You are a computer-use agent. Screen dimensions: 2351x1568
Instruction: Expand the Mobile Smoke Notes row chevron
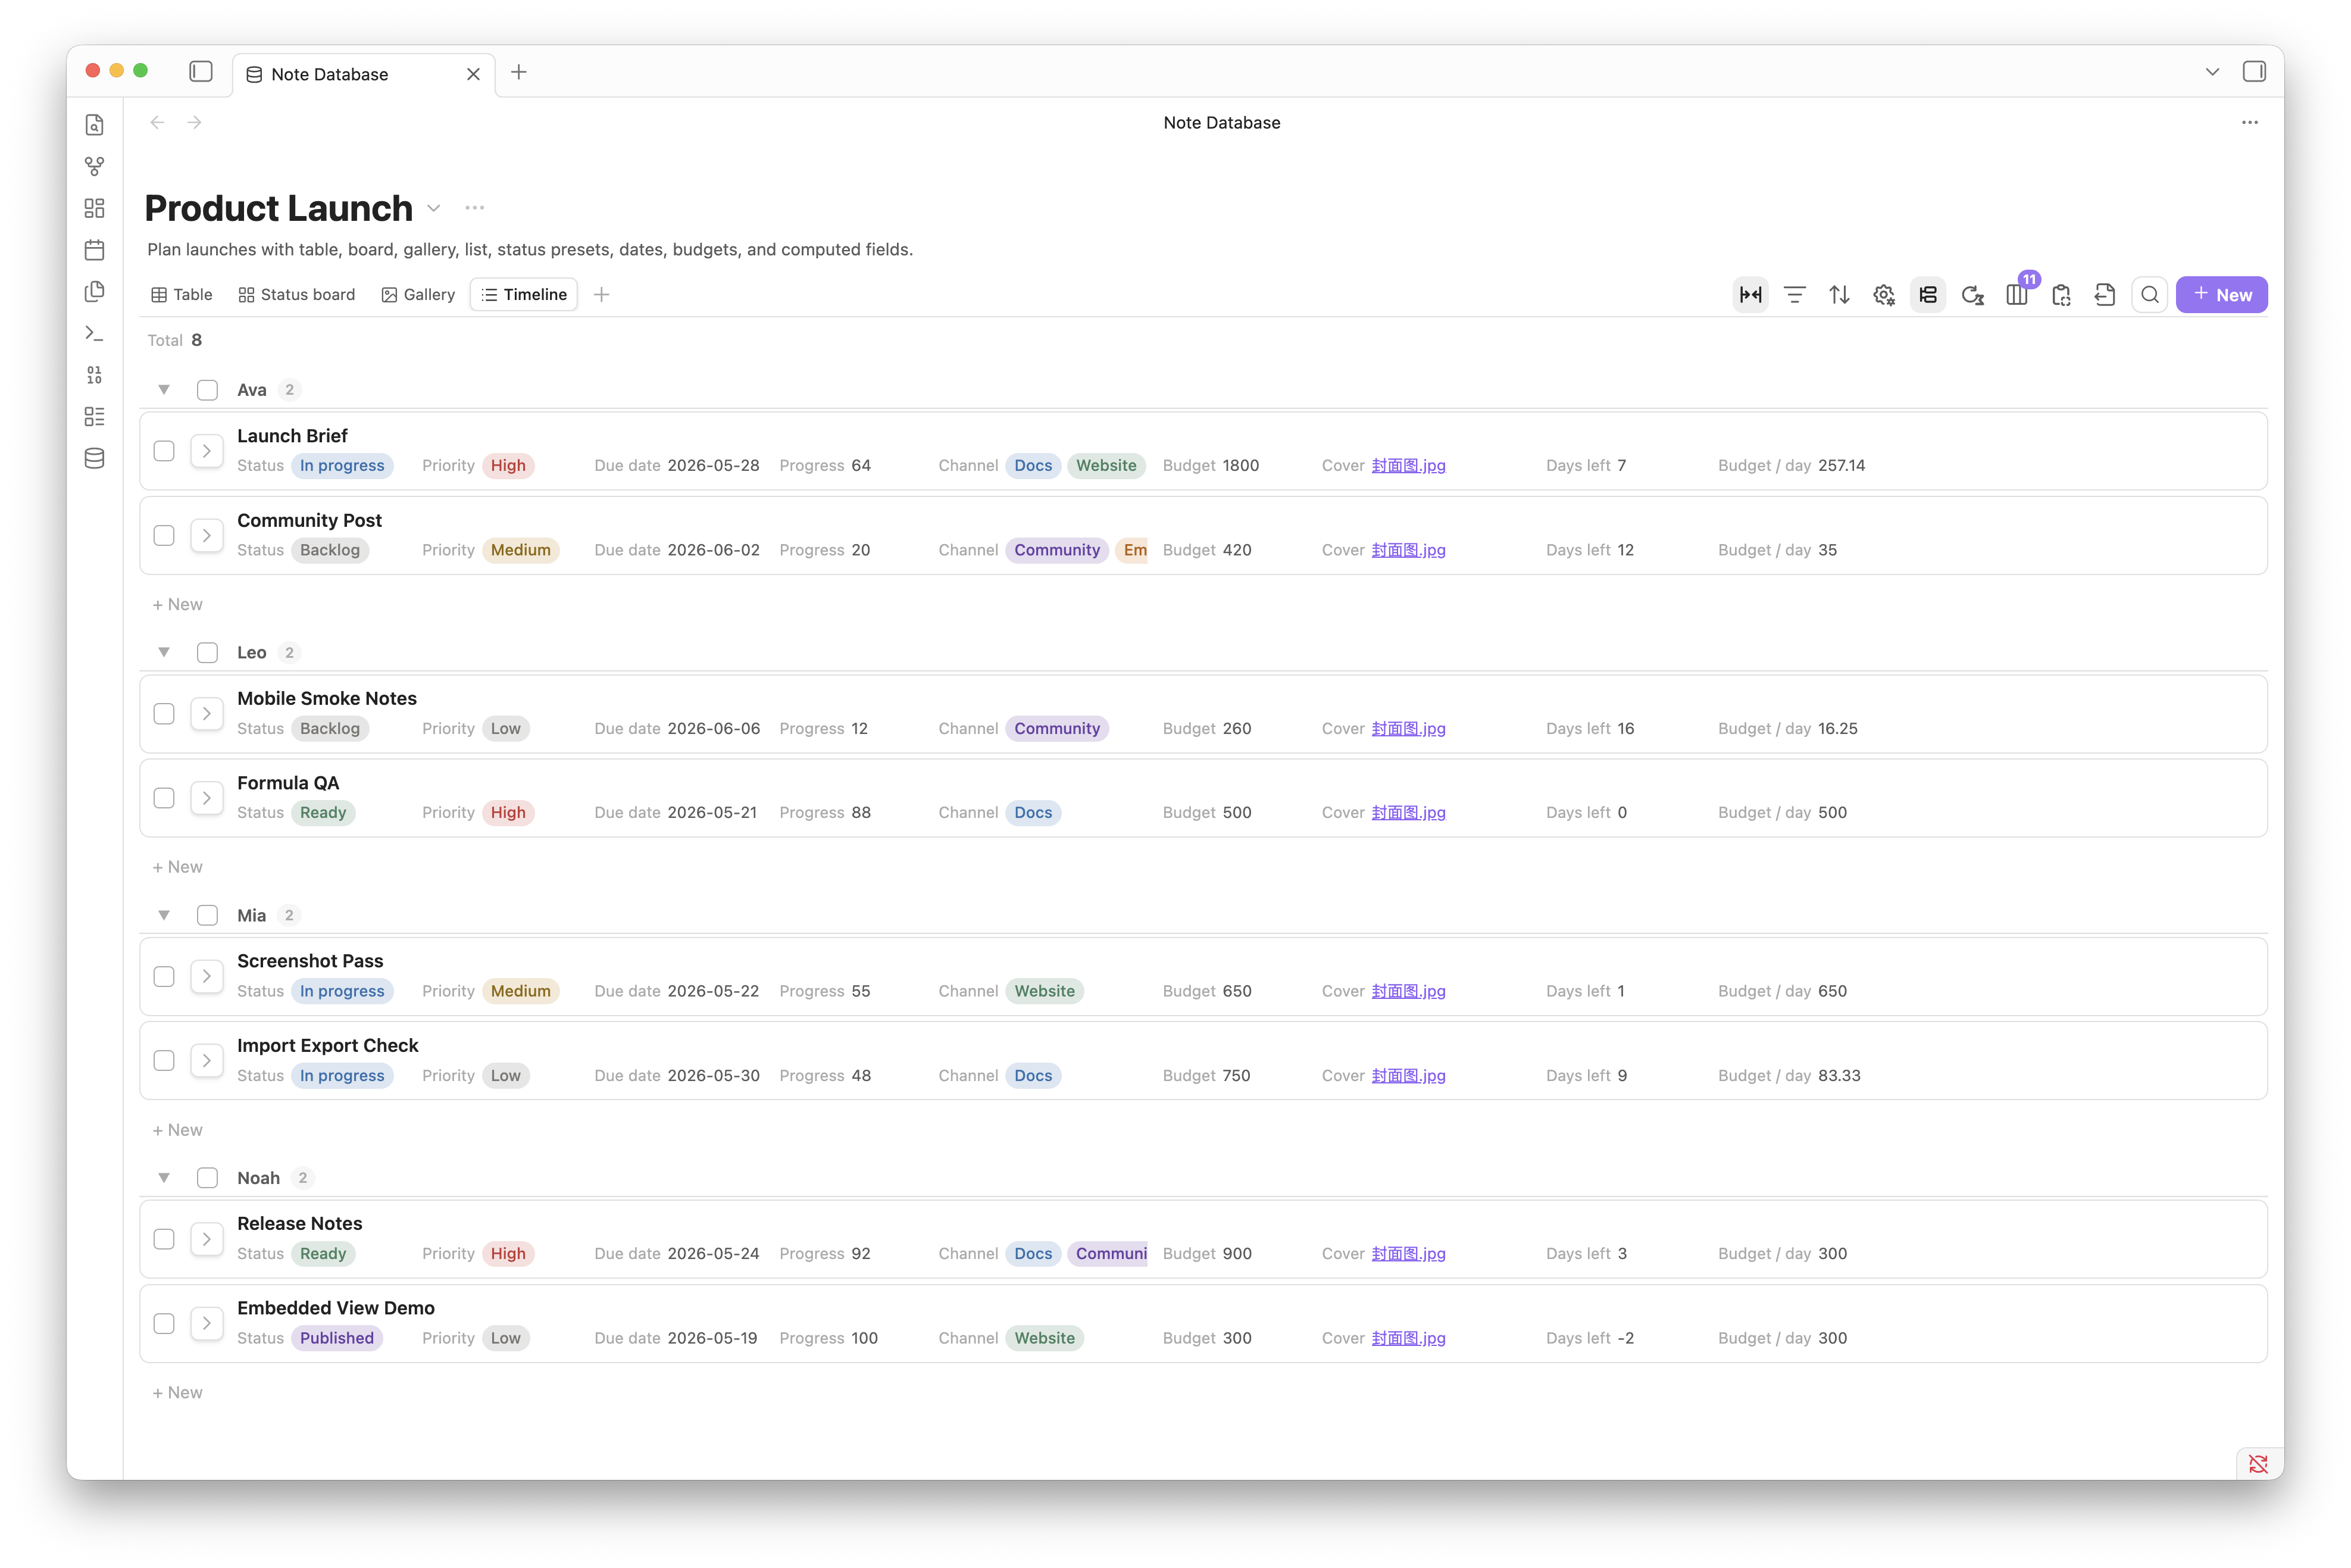click(x=207, y=714)
